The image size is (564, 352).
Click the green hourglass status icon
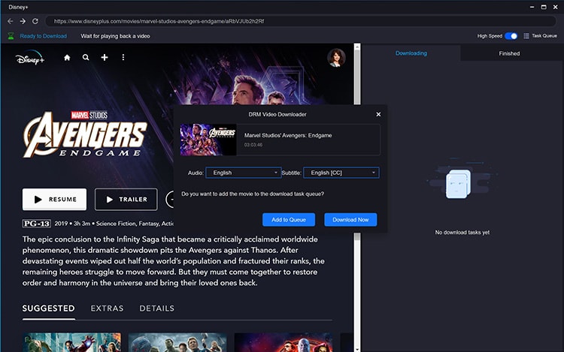coord(11,36)
